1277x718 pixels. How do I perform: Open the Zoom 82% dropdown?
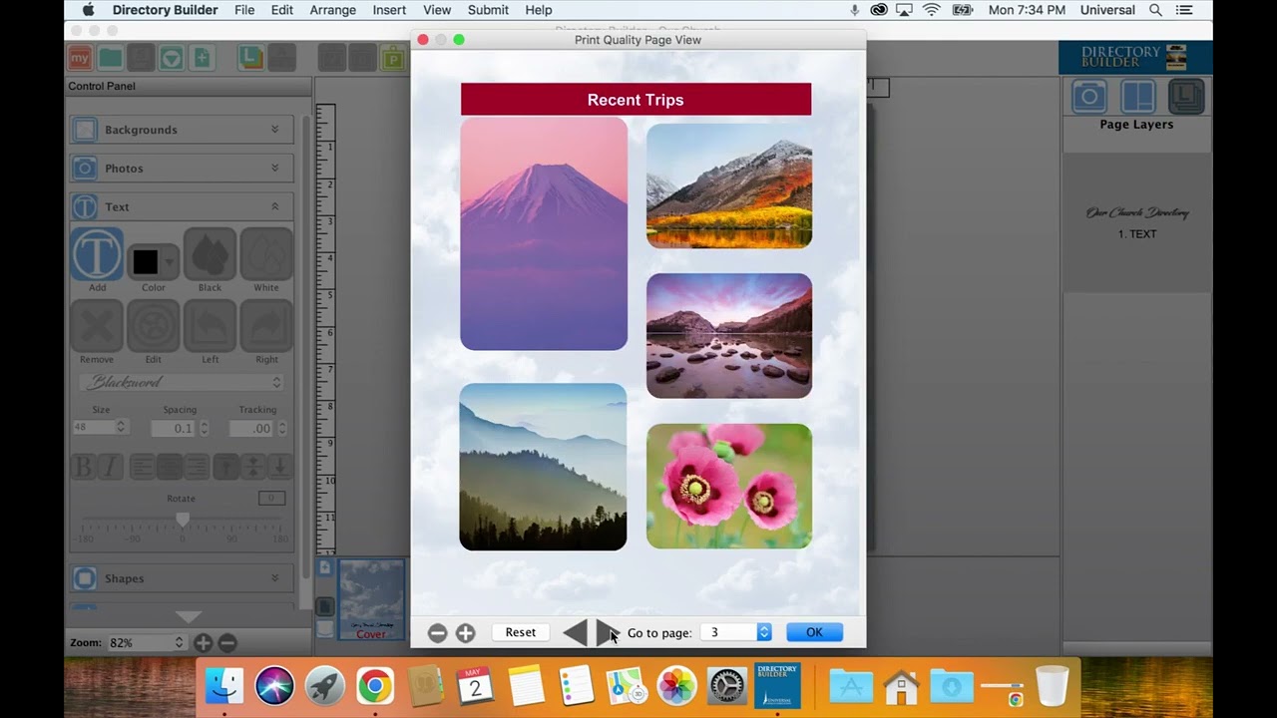pos(148,643)
